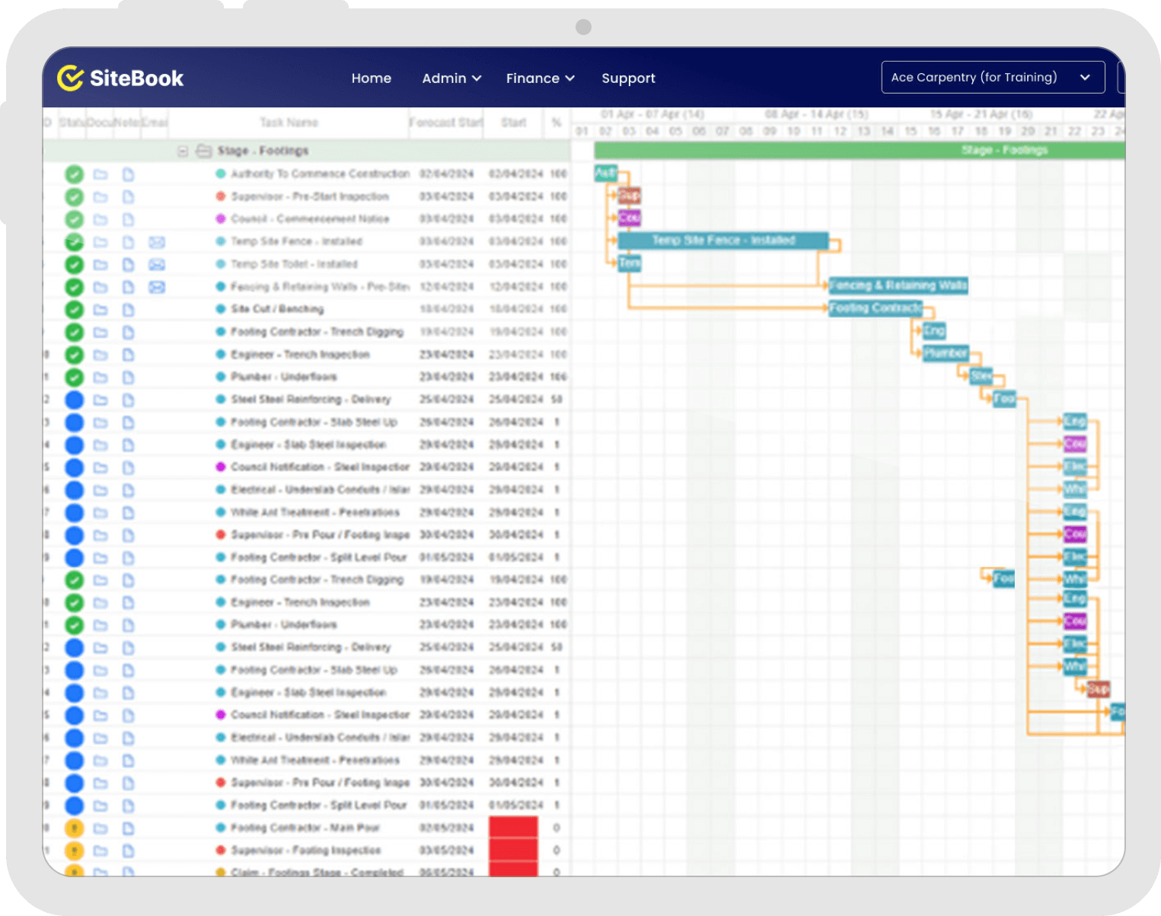1161x916 pixels.
Task: Open the notes document icon for Supervisor - Pre-Start Inspection
Action: (128, 196)
